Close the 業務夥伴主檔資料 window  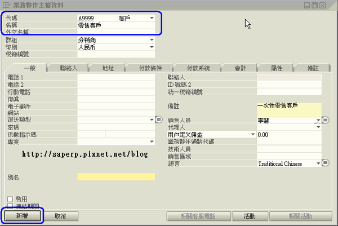point(322,6)
